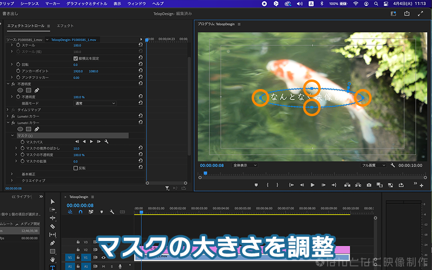The height and width of the screenshot is (270, 432).
Task: Open Workspaces icon in header bar
Action: point(393,13)
